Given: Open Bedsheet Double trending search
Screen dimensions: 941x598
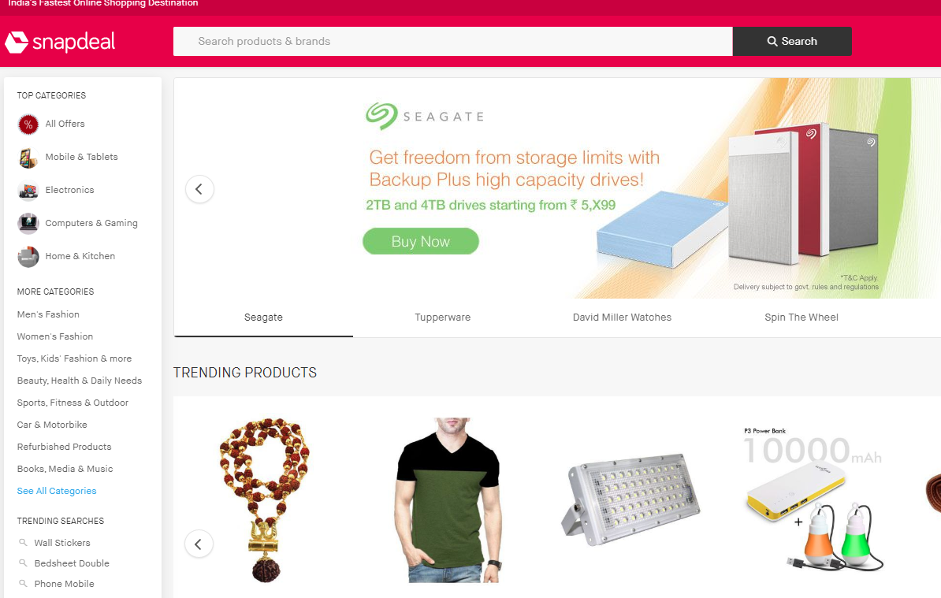Looking at the screenshot, I should click(x=72, y=563).
